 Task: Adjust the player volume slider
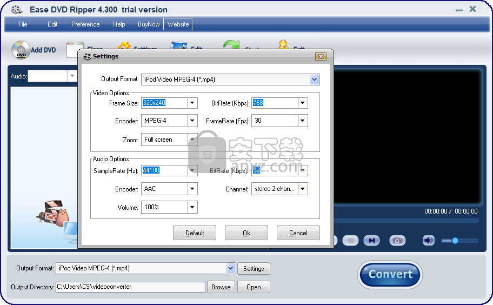click(x=459, y=241)
